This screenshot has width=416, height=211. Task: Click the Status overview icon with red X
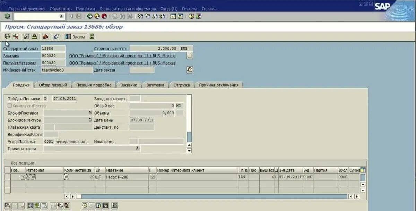(x=15, y=36)
